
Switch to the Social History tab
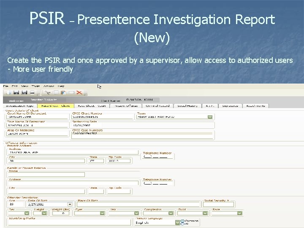[x=187, y=106]
